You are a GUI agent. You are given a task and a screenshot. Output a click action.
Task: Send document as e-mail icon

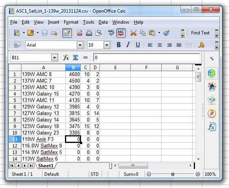54,33
